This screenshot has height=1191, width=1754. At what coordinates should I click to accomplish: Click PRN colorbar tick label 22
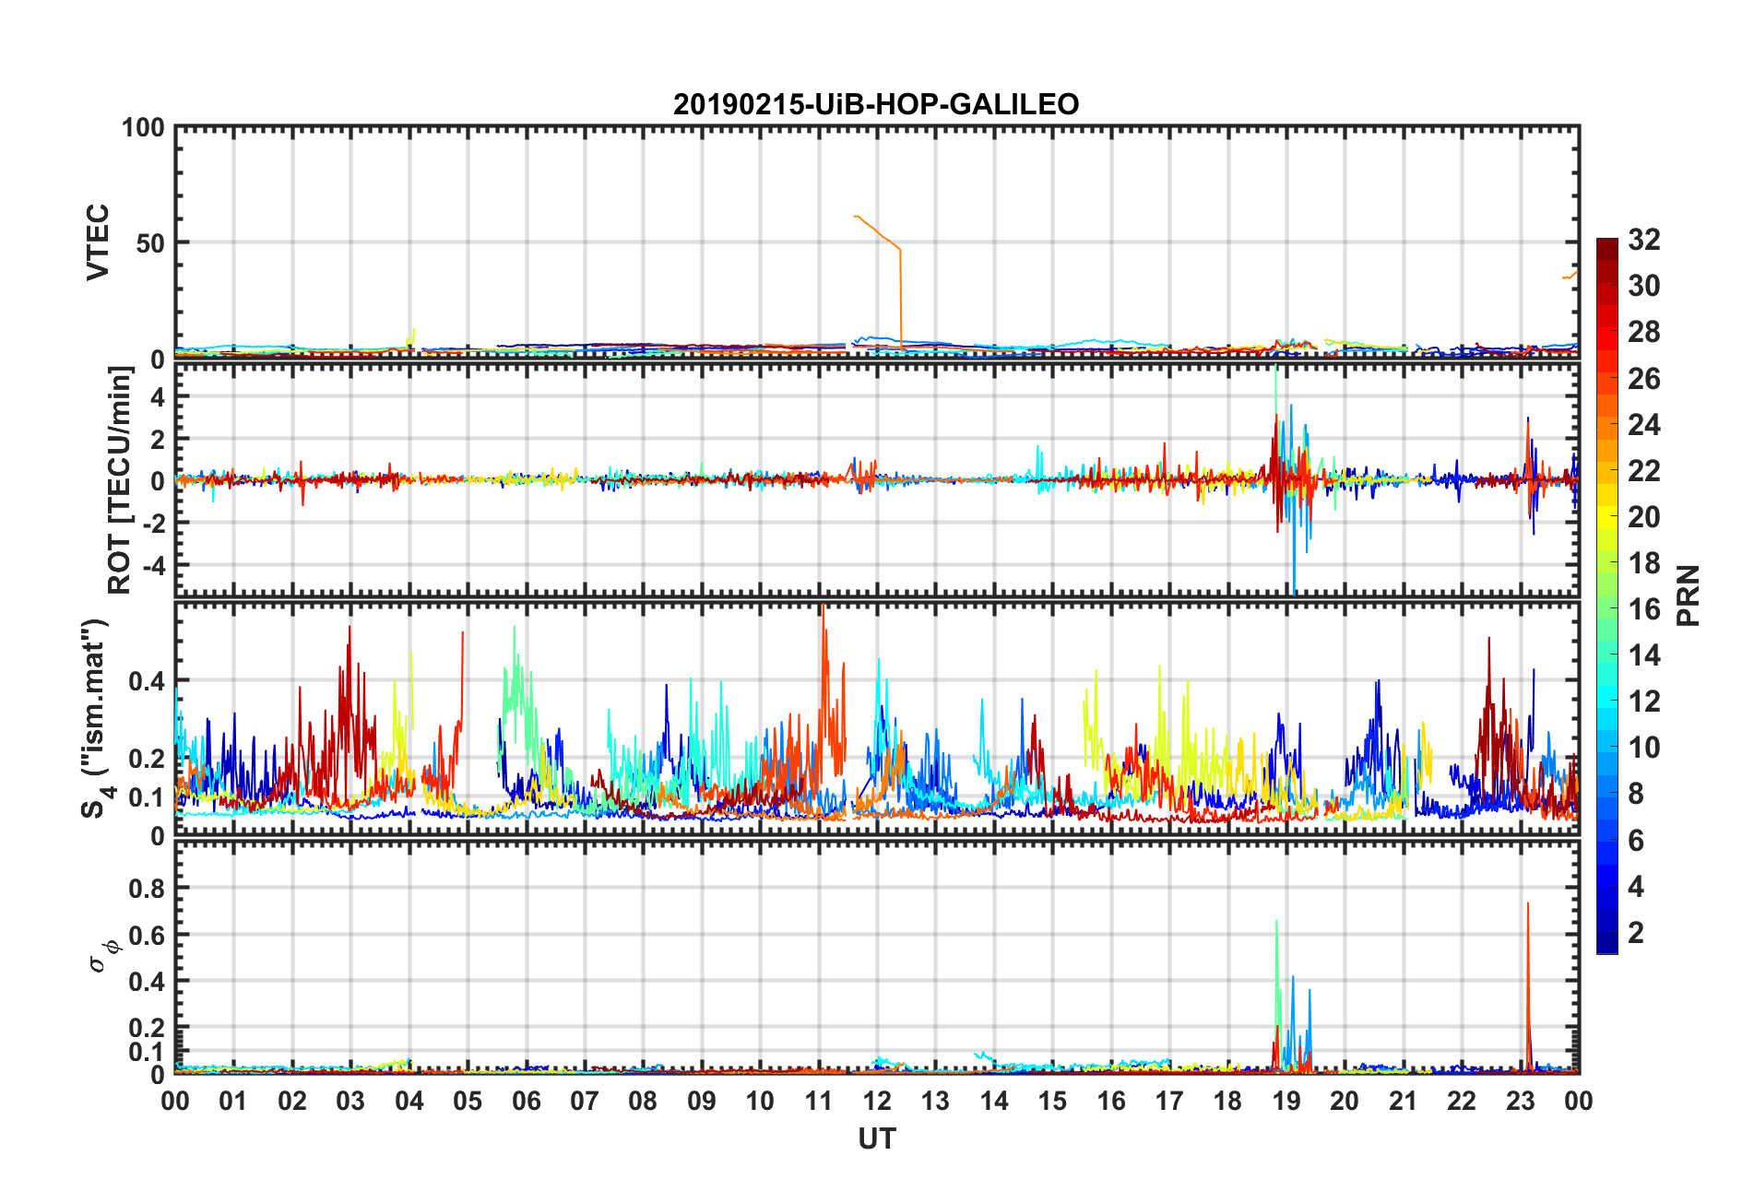(x=1644, y=470)
